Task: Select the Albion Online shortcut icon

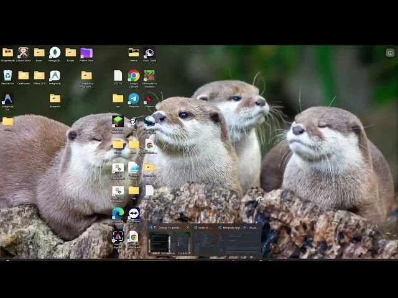Action: pos(23,52)
